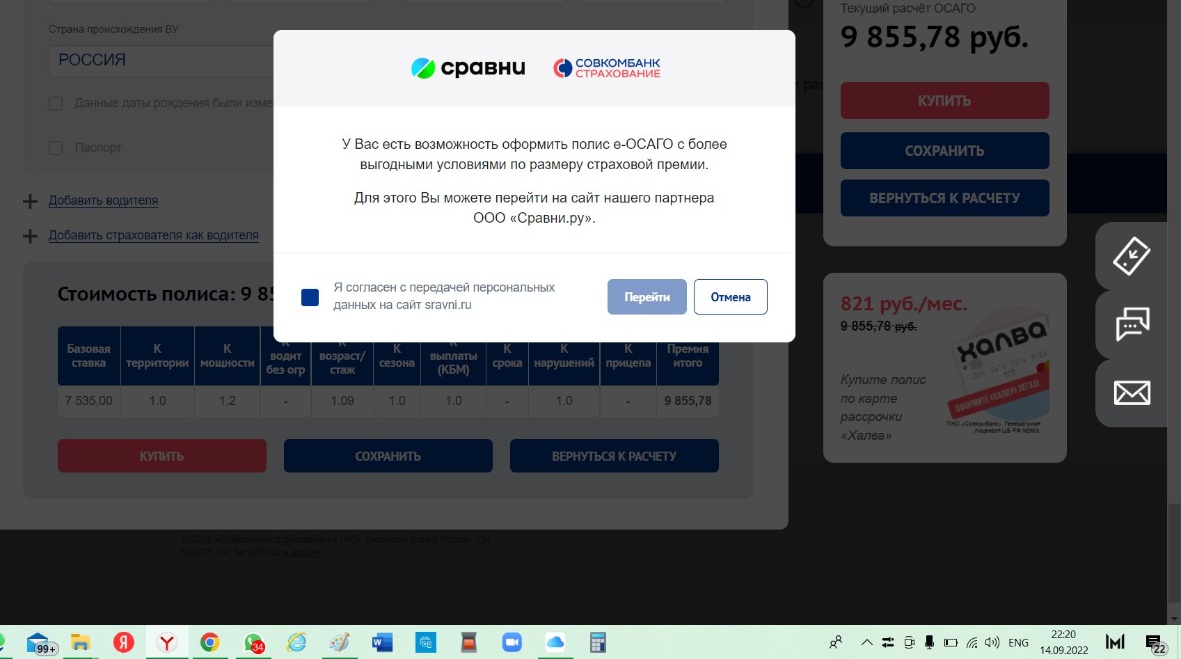The height and width of the screenshot is (659, 1181).
Task: Click ВЕРНУТЬСЯ К РАСЧЕТУ in right sidebar
Action: [944, 198]
